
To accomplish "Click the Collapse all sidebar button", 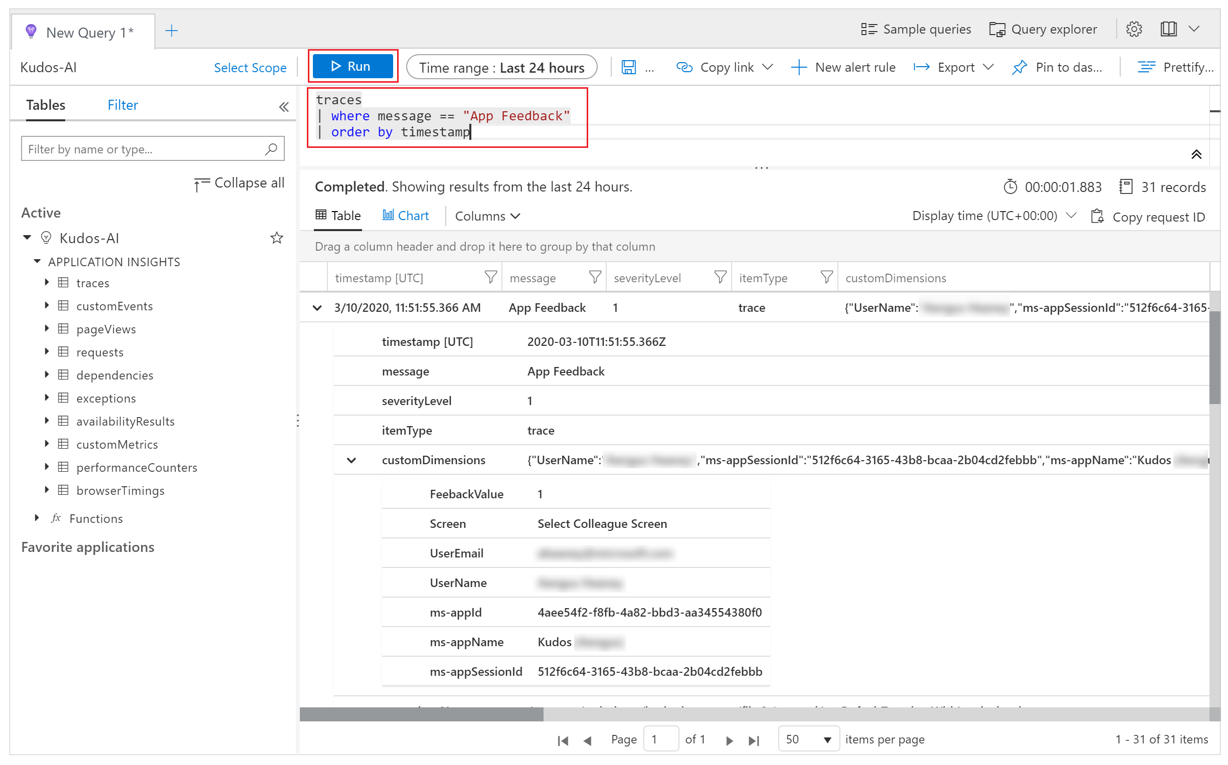I will click(x=238, y=182).
